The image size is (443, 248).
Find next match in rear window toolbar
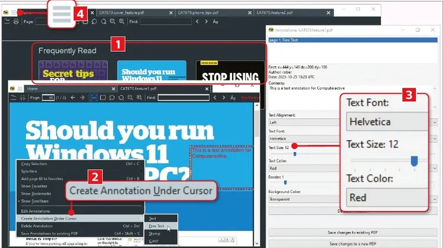(206, 21)
